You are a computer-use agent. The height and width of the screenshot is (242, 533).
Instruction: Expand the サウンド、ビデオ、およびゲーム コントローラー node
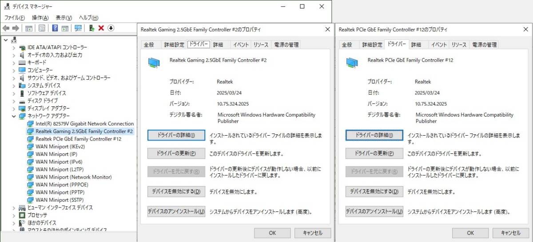click(14, 78)
